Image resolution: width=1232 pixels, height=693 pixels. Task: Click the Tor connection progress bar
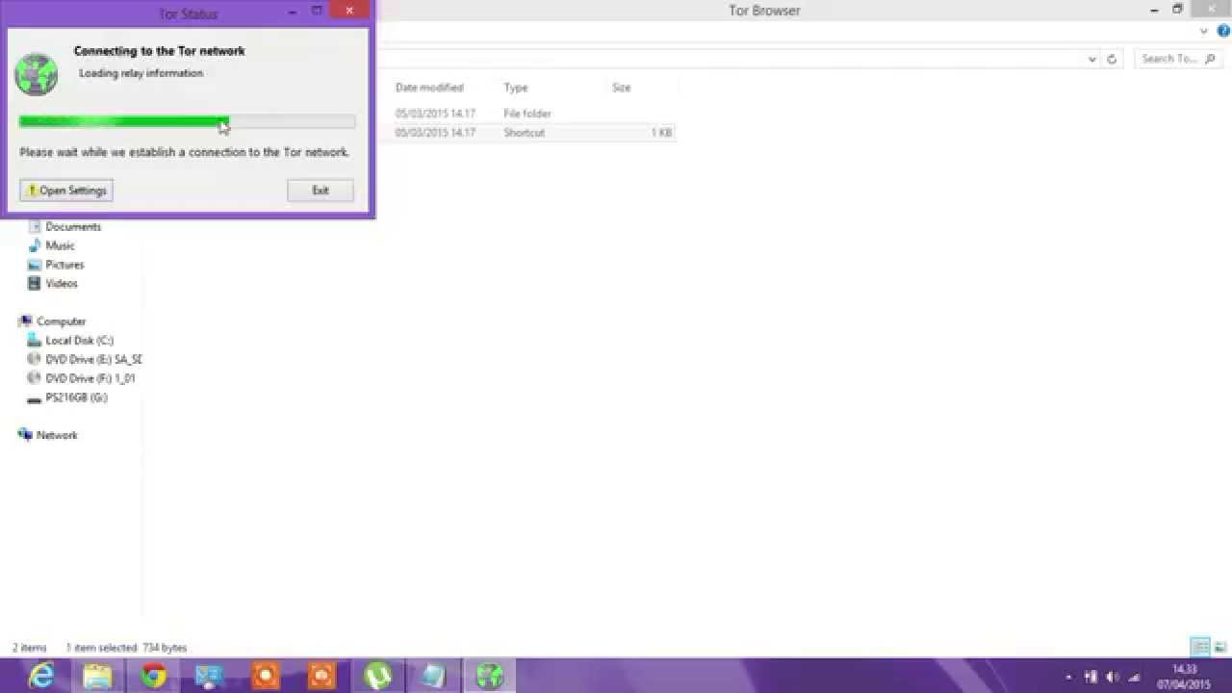tap(187, 122)
